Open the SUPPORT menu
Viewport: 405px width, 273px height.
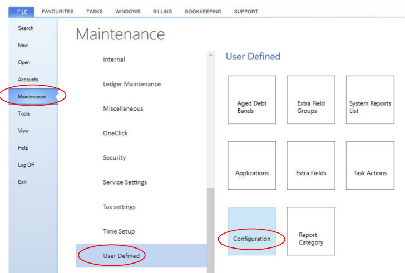click(x=246, y=12)
